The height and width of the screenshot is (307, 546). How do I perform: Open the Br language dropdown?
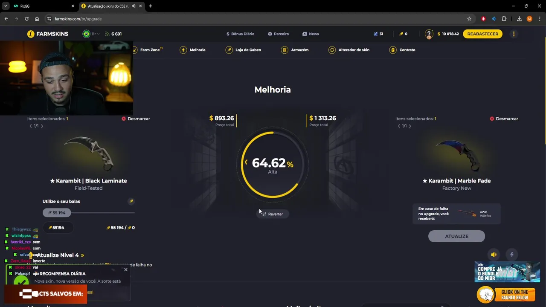coord(91,34)
